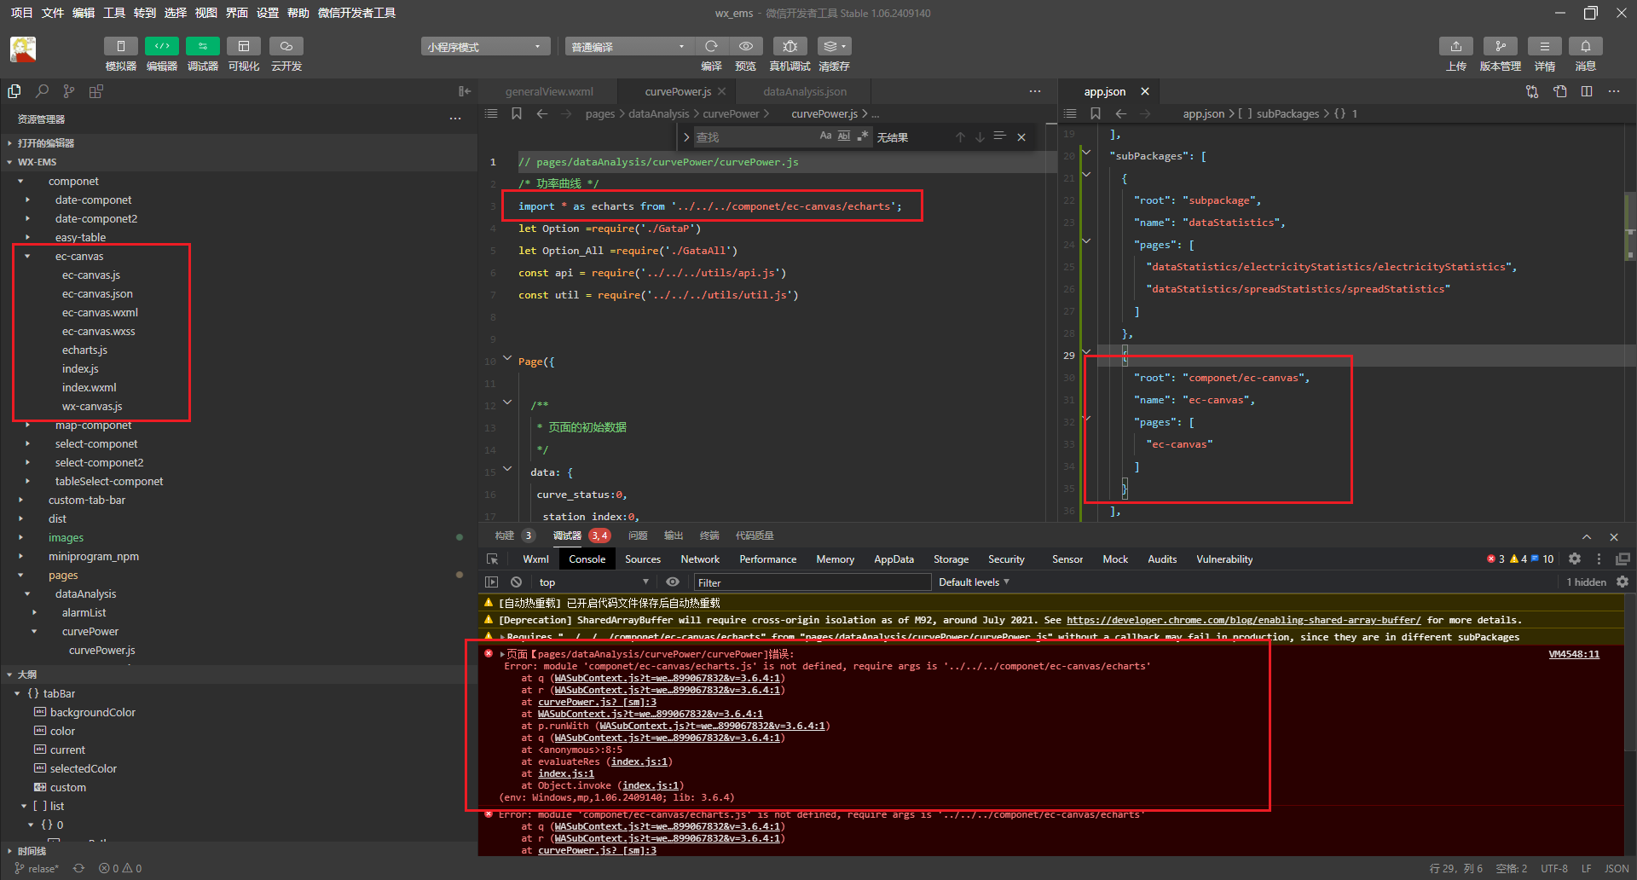Split the app.json editor
The height and width of the screenshot is (880, 1637).
coord(1587,91)
